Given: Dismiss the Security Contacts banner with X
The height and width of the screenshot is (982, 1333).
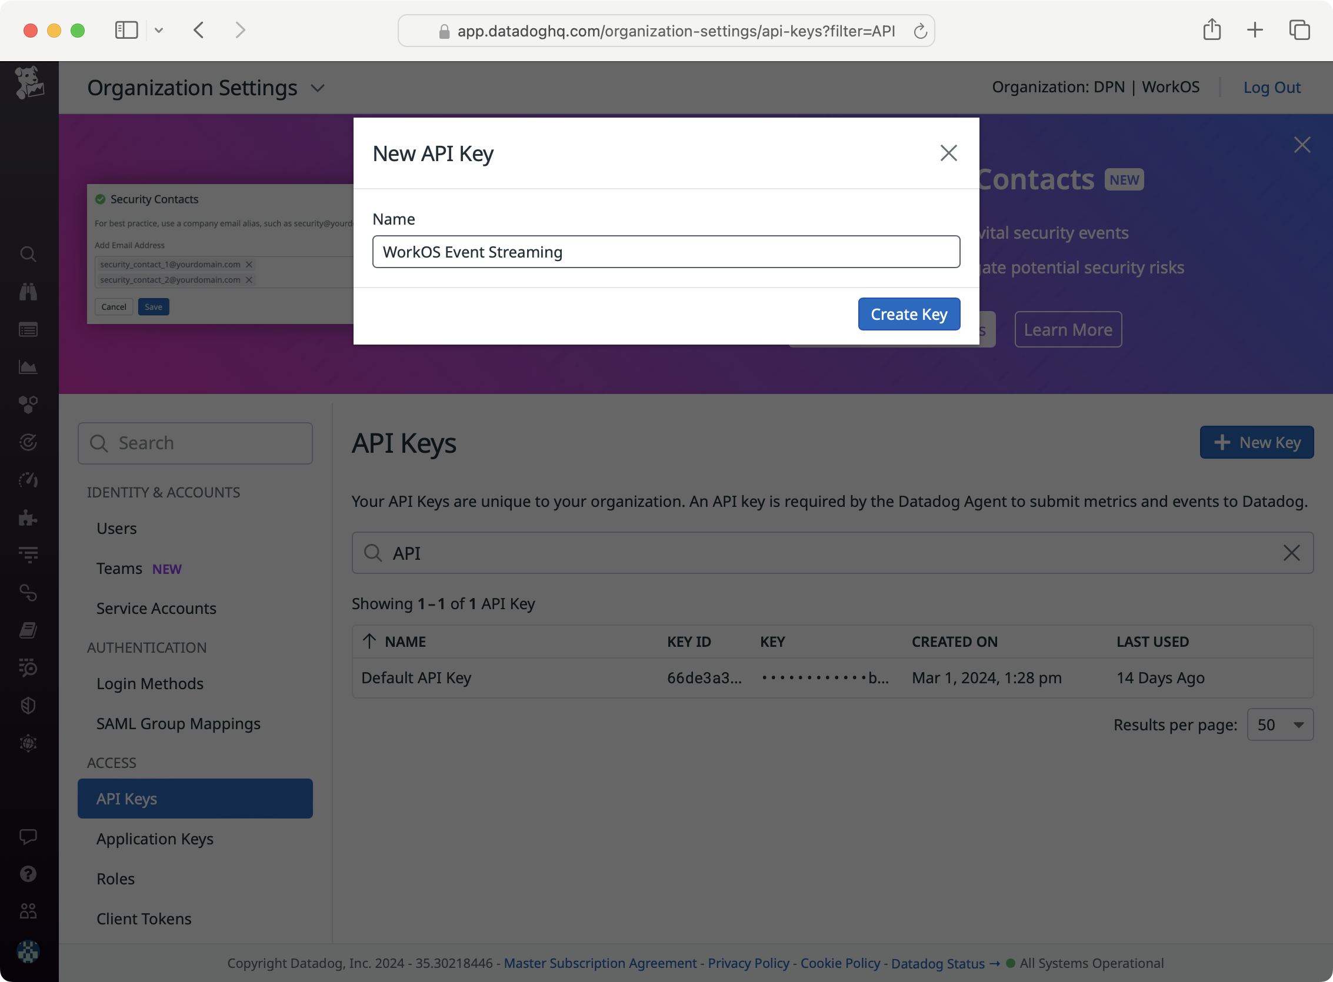Looking at the screenshot, I should (x=1301, y=145).
